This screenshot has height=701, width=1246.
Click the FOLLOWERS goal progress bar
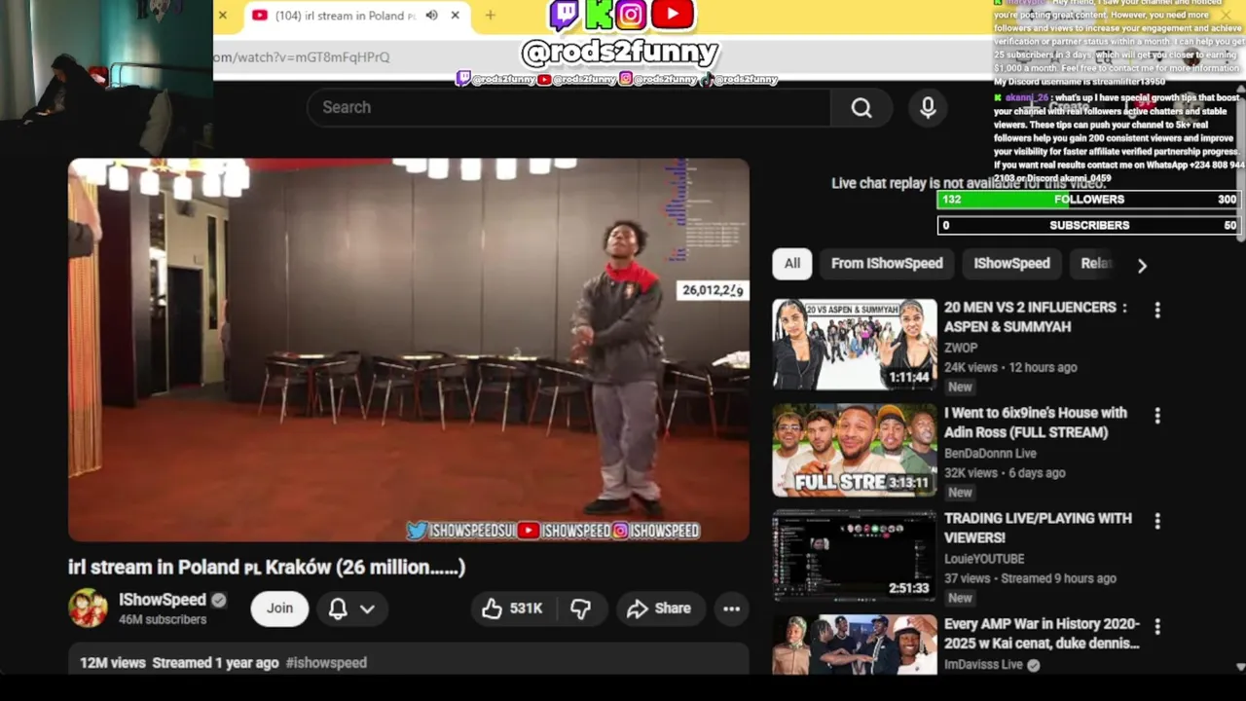1088,200
